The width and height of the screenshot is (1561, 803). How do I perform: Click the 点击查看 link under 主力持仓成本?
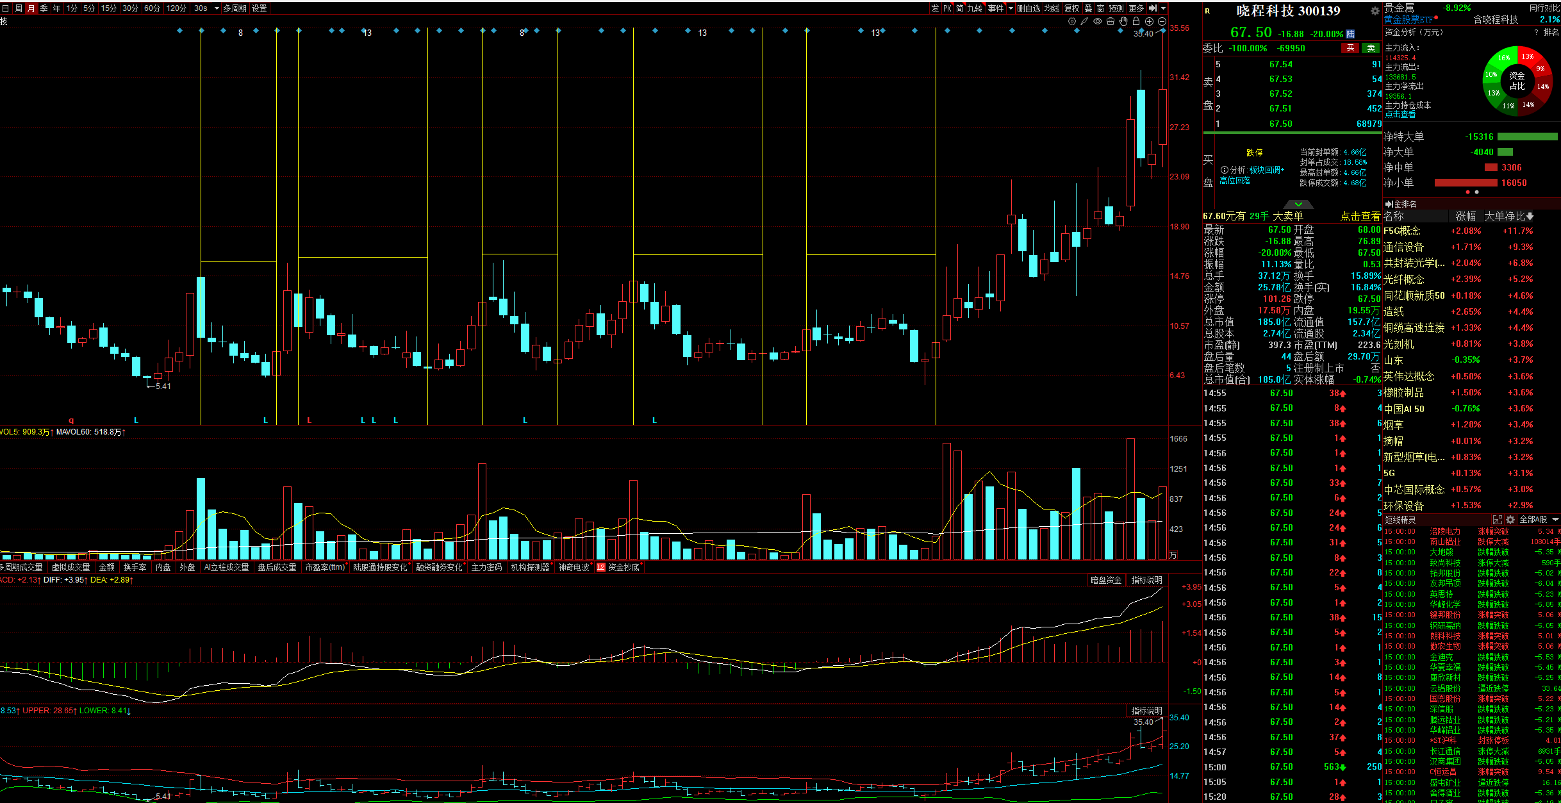tap(1400, 115)
